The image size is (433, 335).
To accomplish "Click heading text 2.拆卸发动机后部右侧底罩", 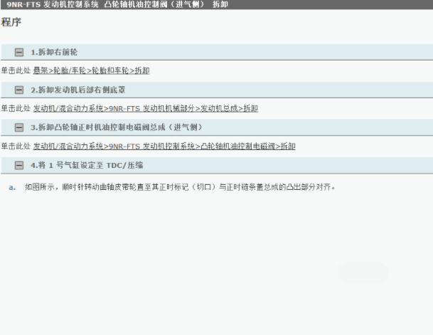I will [78, 90].
